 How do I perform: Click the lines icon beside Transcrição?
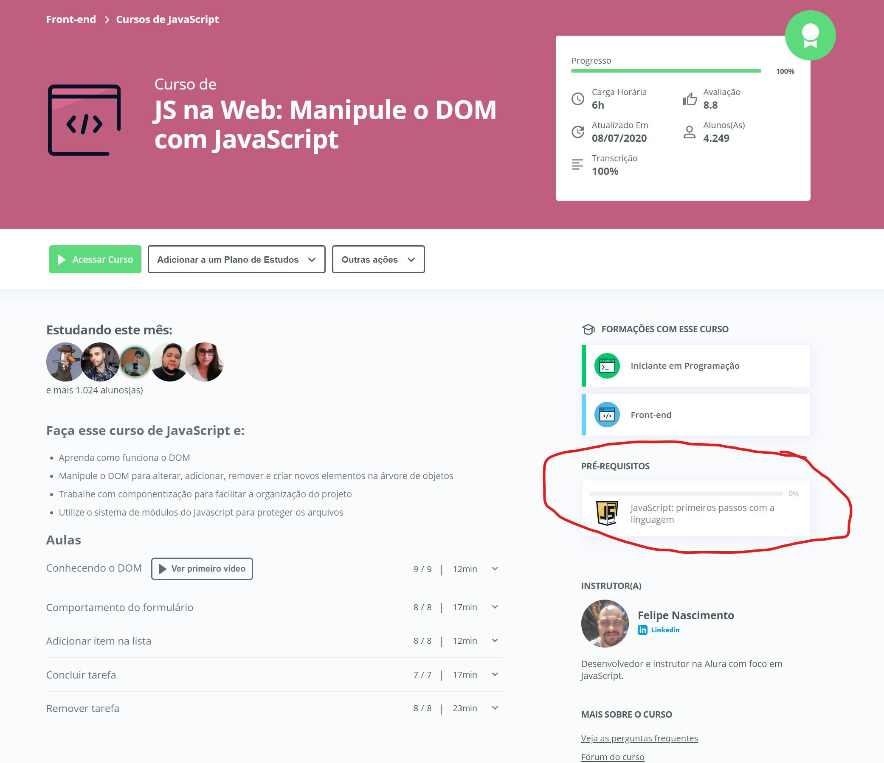tap(577, 165)
